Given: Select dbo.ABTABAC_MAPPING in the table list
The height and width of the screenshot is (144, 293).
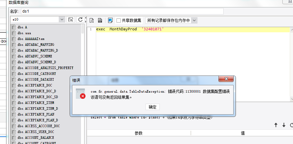Looking at the screenshot, I should click(x=36, y=45).
